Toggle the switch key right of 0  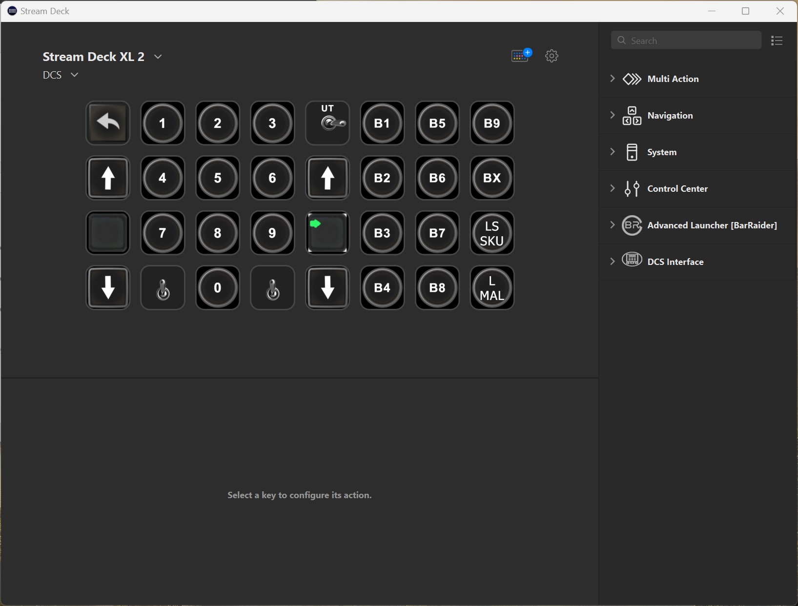tap(272, 288)
